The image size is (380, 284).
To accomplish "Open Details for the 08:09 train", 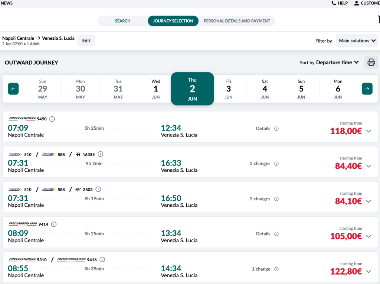I will point(263,234).
